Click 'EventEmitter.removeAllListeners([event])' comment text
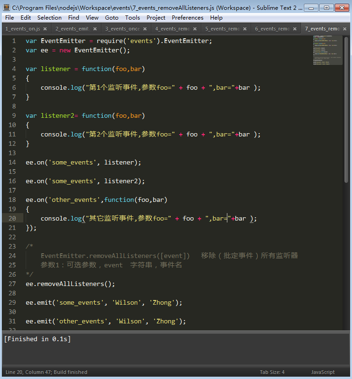This screenshot has height=379, width=352. (x=115, y=256)
